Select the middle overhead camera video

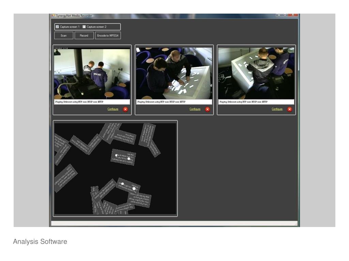pos(174,73)
